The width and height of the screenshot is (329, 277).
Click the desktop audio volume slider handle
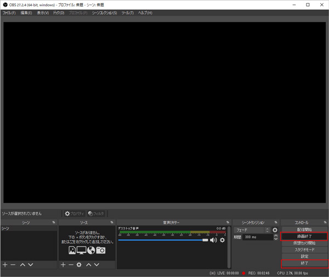(x=205, y=240)
